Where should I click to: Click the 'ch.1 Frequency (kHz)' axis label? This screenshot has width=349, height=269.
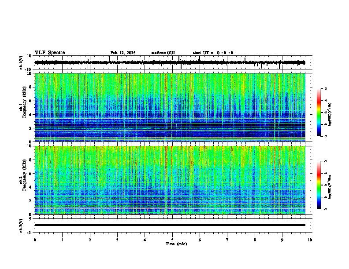tap(22, 102)
